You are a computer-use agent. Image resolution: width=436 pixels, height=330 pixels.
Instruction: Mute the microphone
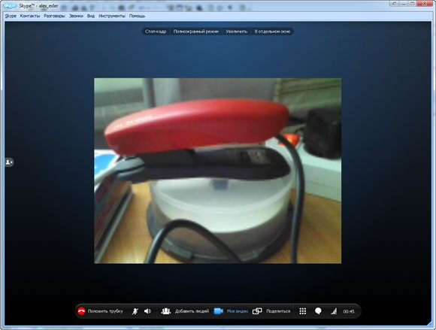[x=135, y=311]
